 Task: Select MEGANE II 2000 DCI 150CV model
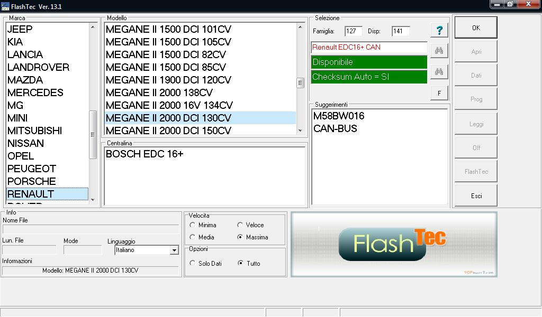pyautogui.click(x=200, y=130)
